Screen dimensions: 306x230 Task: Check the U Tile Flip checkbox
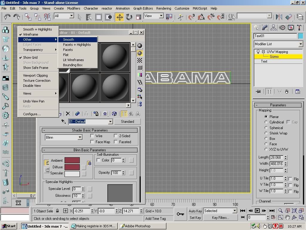(x=290, y=179)
